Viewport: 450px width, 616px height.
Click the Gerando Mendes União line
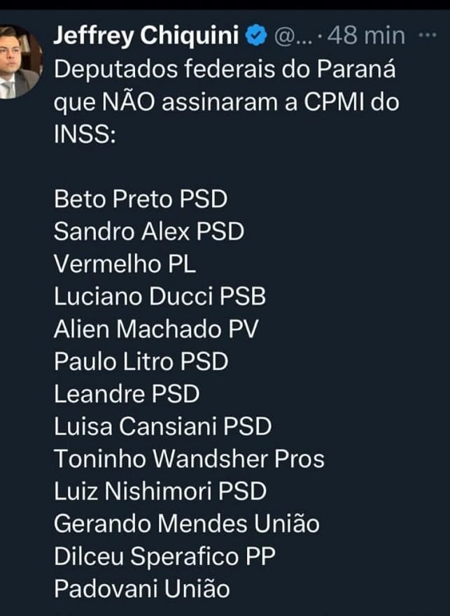click(x=186, y=524)
